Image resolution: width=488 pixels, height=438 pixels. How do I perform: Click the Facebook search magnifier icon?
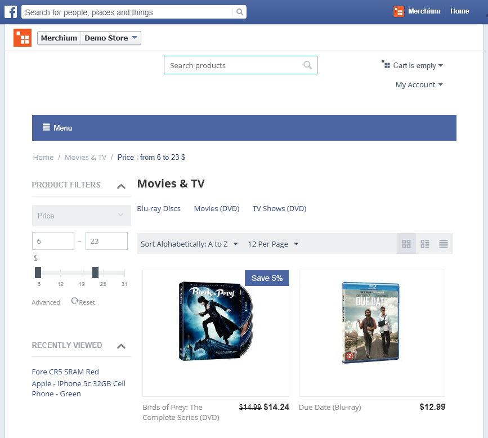[x=240, y=12]
